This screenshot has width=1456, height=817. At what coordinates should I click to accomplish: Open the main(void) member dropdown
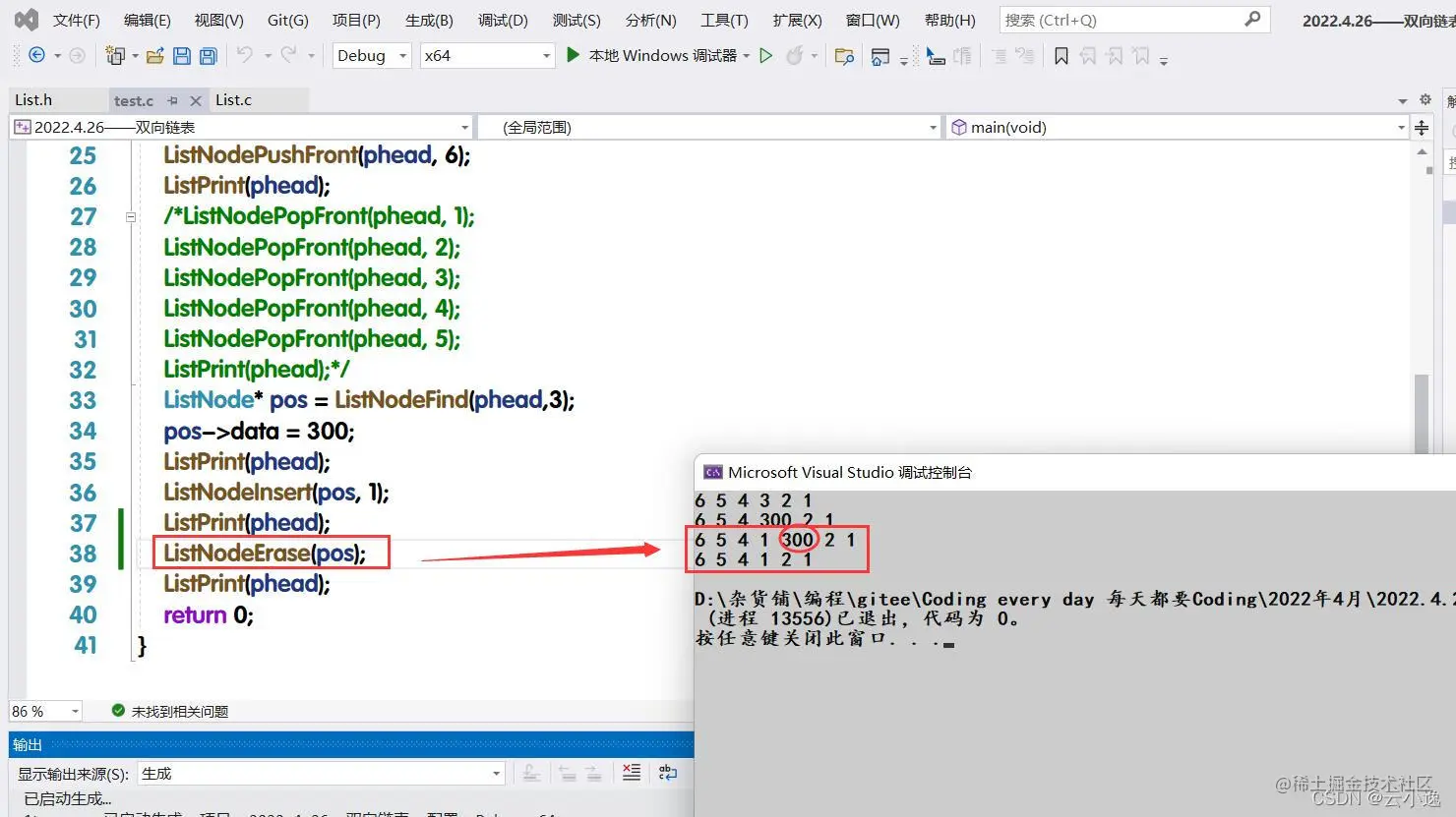point(1178,127)
